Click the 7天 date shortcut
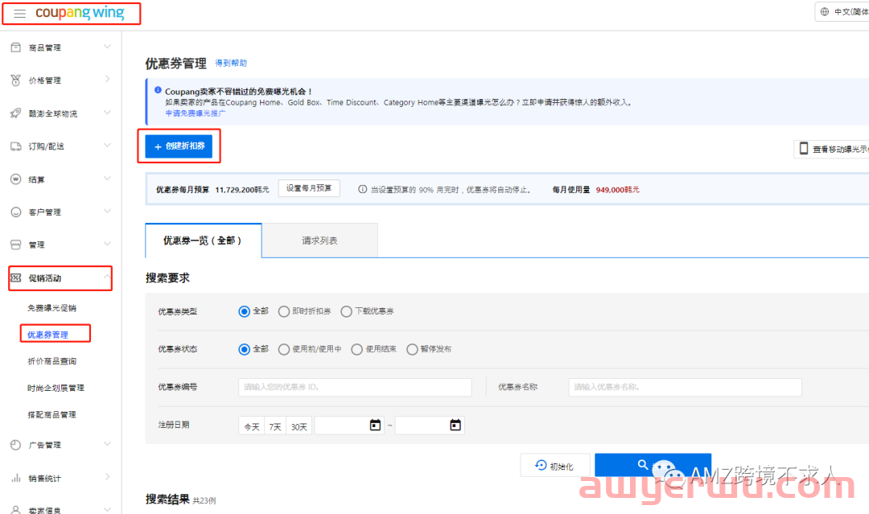The height and width of the screenshot is (514, 869). 275,426
